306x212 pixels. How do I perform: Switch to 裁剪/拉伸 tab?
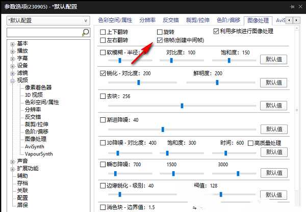tap(198, 20)
